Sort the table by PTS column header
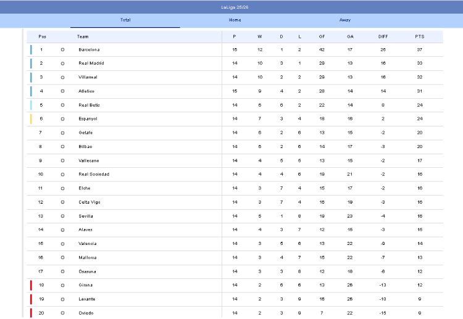The image size is (463, 319). (420, 36)
